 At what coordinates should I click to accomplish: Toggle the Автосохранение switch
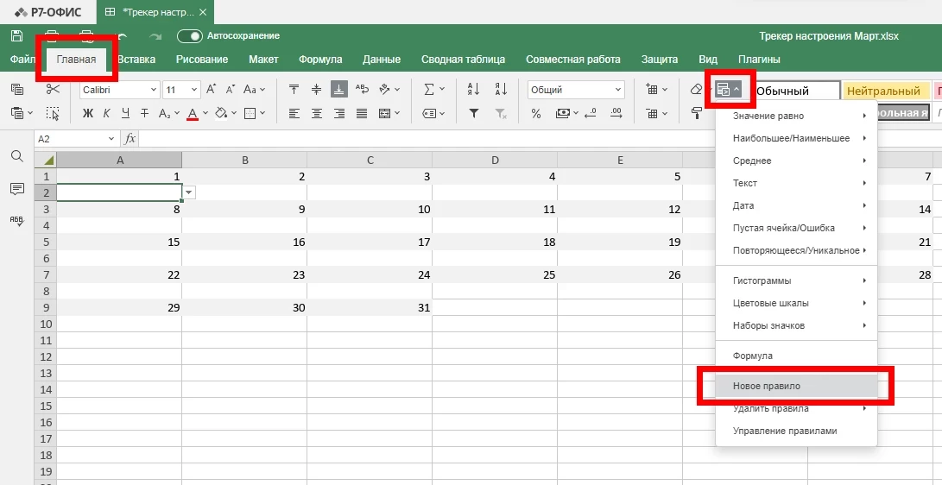(x=189, y=35)
